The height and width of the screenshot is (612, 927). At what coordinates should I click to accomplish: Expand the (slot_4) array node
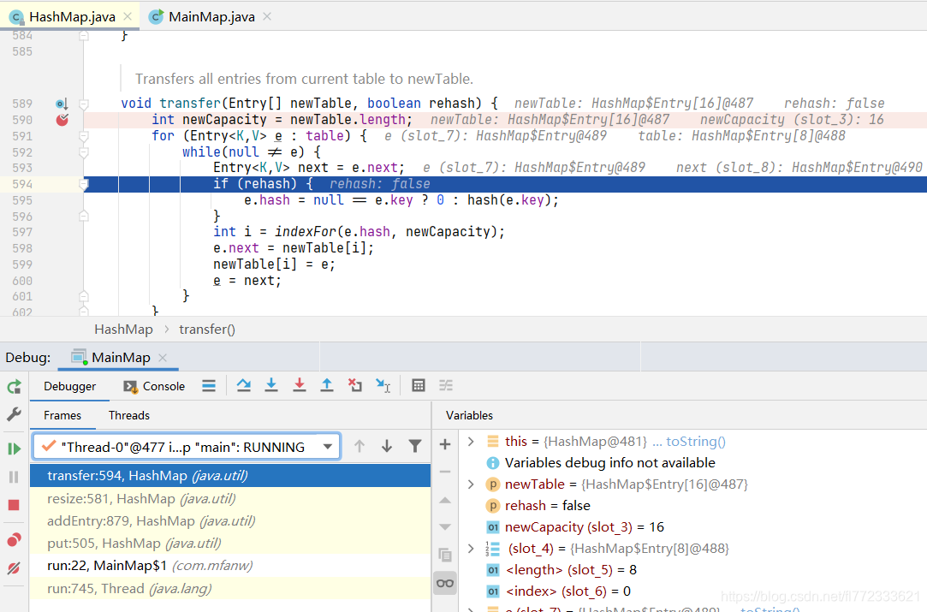(x=471, y=548)
